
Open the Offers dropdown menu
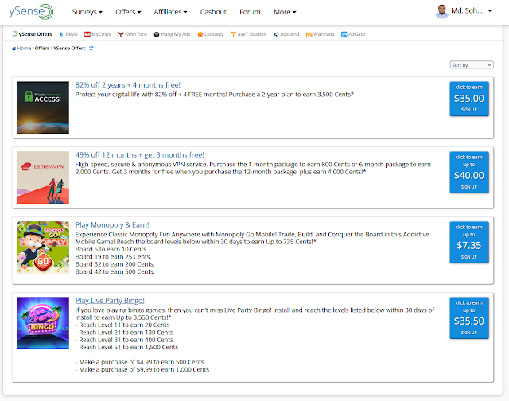(x=128, y=12)
